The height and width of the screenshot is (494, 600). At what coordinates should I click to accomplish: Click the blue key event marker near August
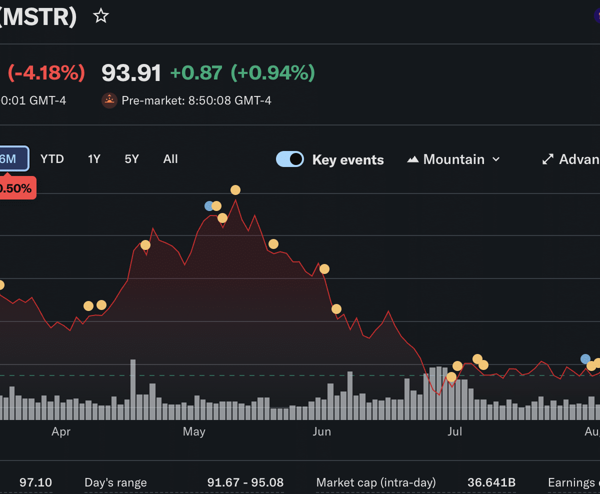click(585, 359)
